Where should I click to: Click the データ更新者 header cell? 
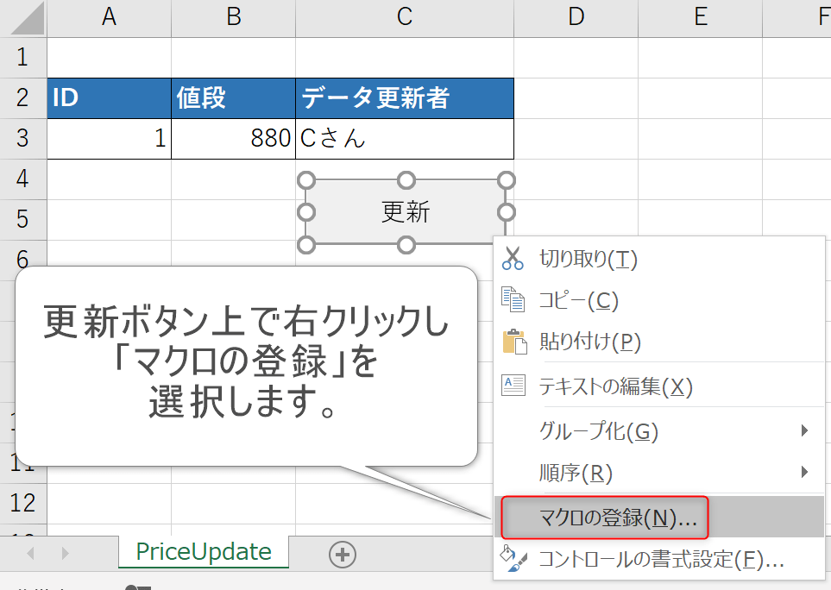tap(404, 98)
